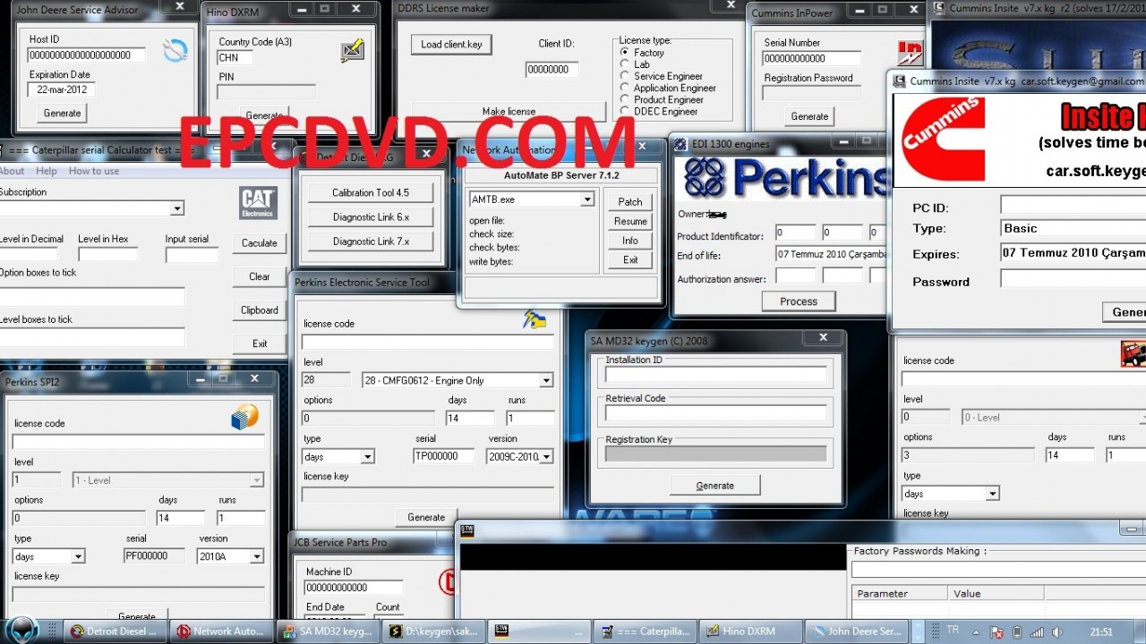The height and width of the screenshot is (644, 1146).
Task: Click the JCB Machine ID field
Action: 354,587
